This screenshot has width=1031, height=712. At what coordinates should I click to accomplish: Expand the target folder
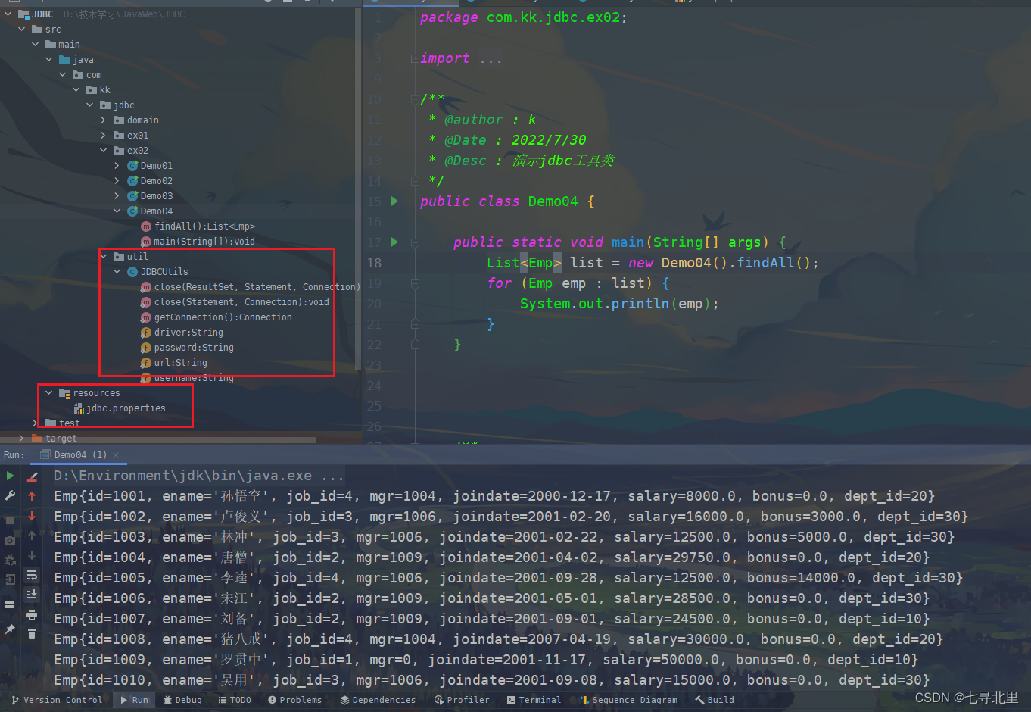[21, 438]
